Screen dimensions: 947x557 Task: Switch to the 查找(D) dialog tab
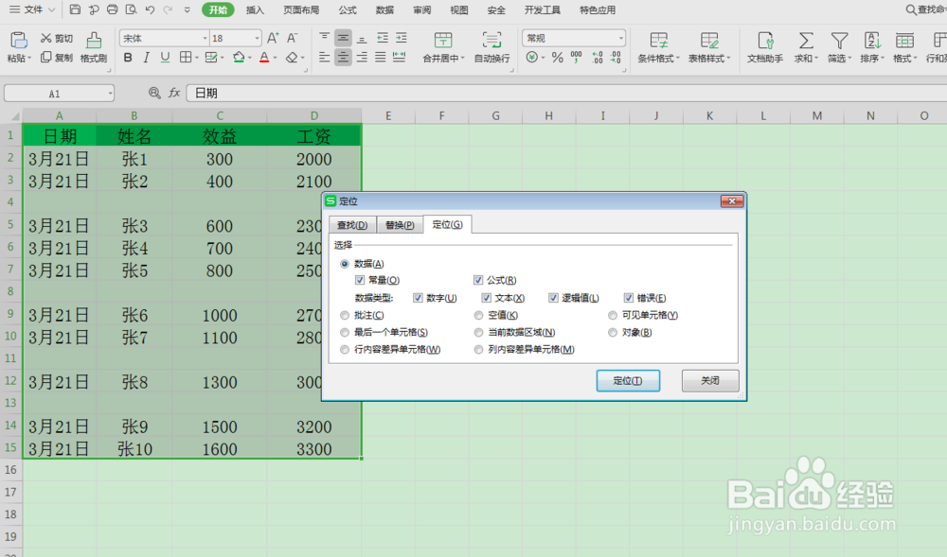352,225
